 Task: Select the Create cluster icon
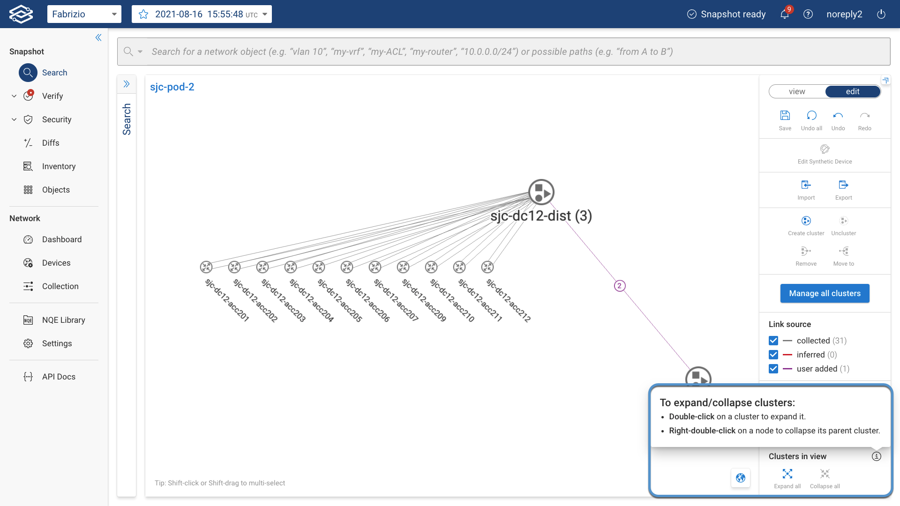coord(806,221)
